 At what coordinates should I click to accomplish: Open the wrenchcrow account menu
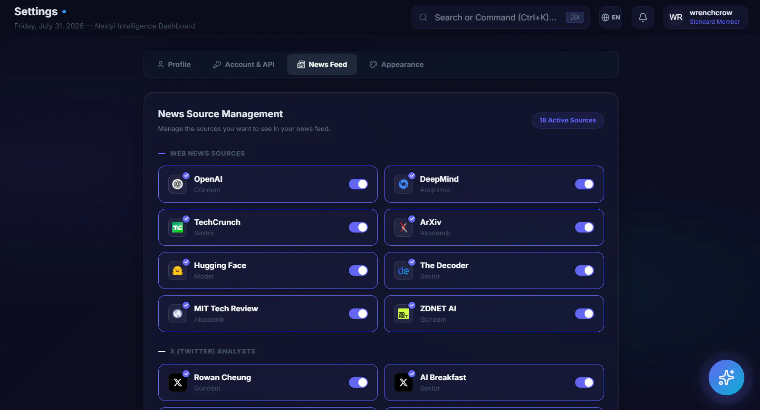click(x=705, y=17)
